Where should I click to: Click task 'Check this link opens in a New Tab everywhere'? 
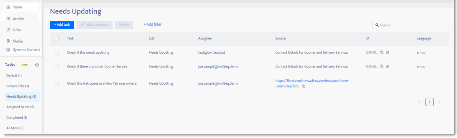(102, 84)
